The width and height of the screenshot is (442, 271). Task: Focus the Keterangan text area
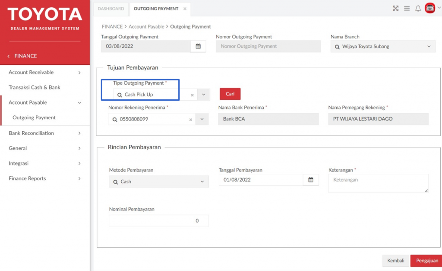click(x=378, y=184)
